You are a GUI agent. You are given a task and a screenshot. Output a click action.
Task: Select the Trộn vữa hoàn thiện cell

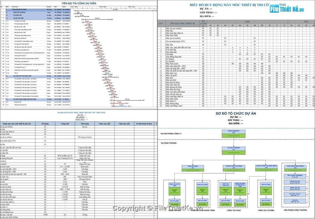pos(85,177)
